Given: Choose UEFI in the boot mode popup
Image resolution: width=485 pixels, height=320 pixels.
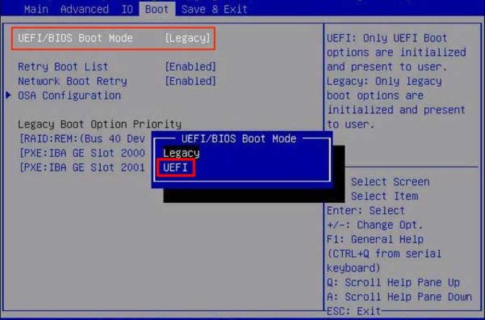Looking at the screenshot, I should point(176,167).
